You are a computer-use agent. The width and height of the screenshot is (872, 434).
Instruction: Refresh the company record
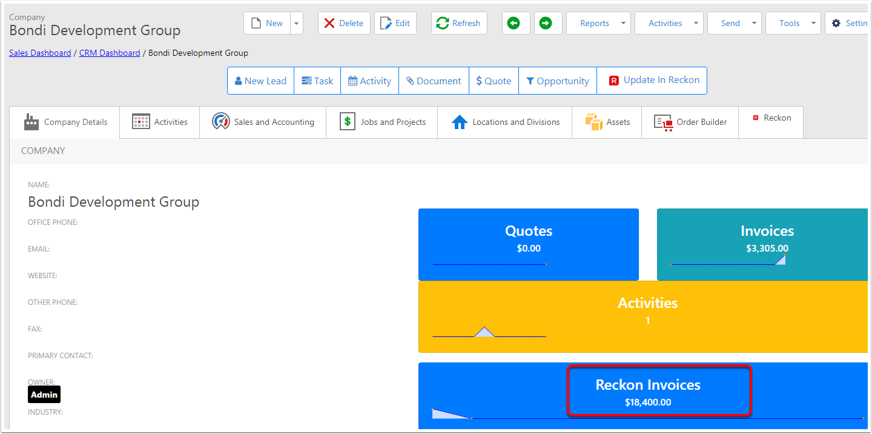point(459,23)
